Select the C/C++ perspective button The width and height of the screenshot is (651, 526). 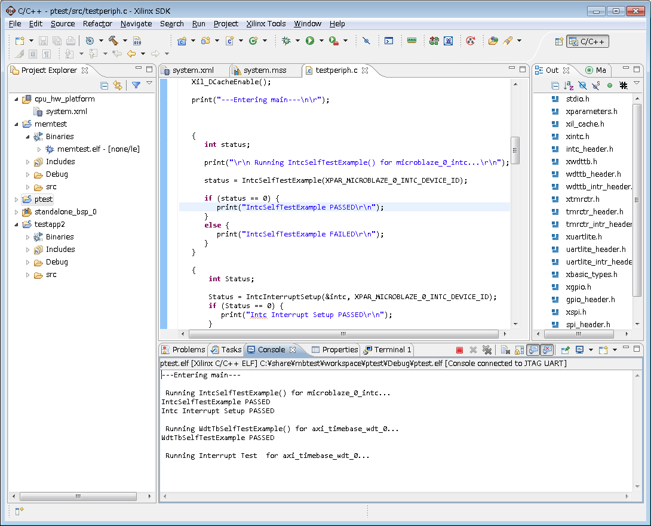tap(588, 41)
